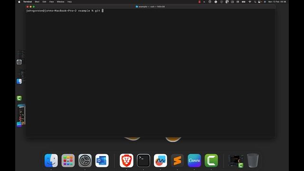Open Freeform from the Dock
The image size is (304, 171).
[x=161, y=161]
